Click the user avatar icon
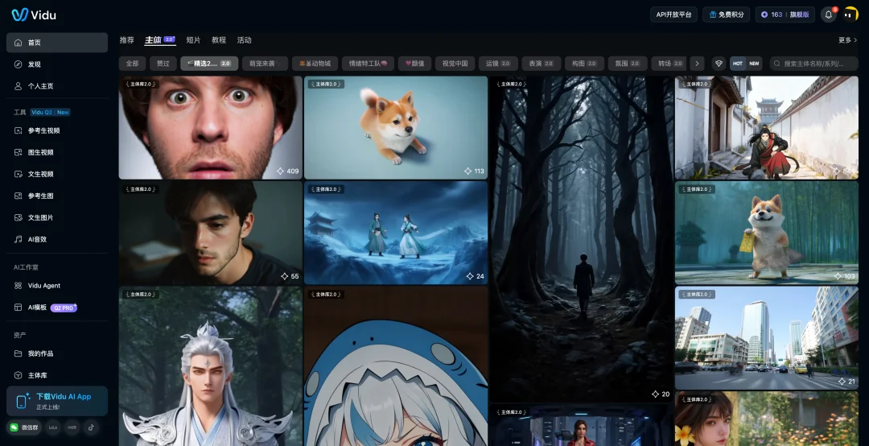This screenshot has height=446, width=869. pyautogui.click(x=850, y=14)
